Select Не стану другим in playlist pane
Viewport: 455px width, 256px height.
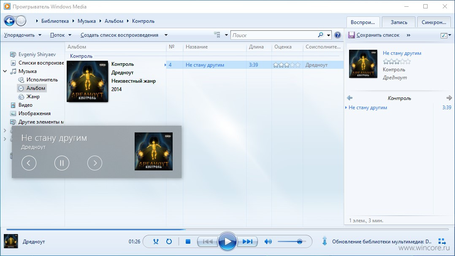[398, 108]
